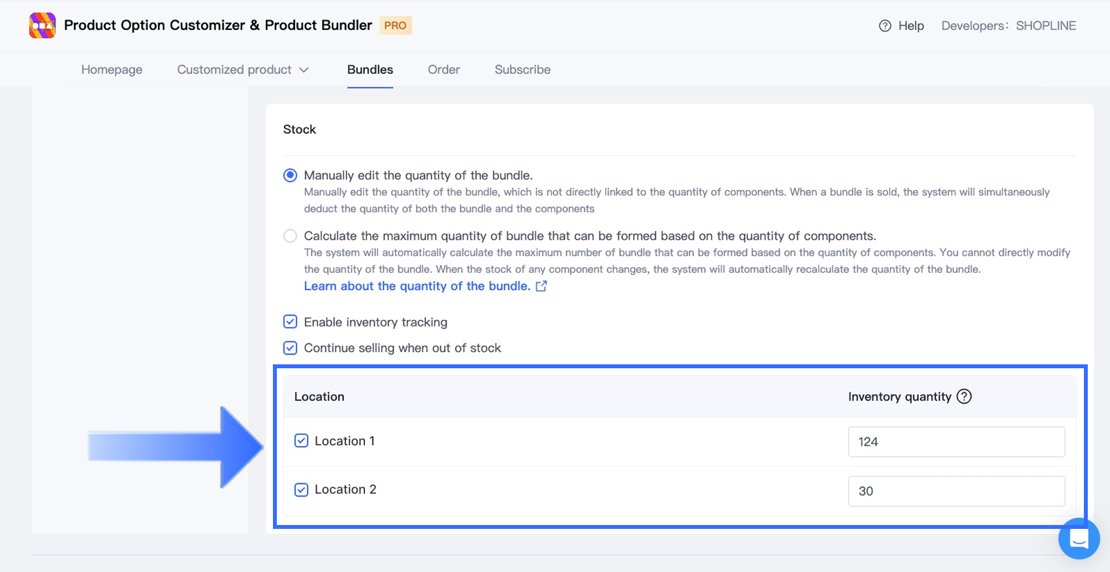Switch to the Order tab
Screen dimensions: 1110x572
[x=444, y=70]
